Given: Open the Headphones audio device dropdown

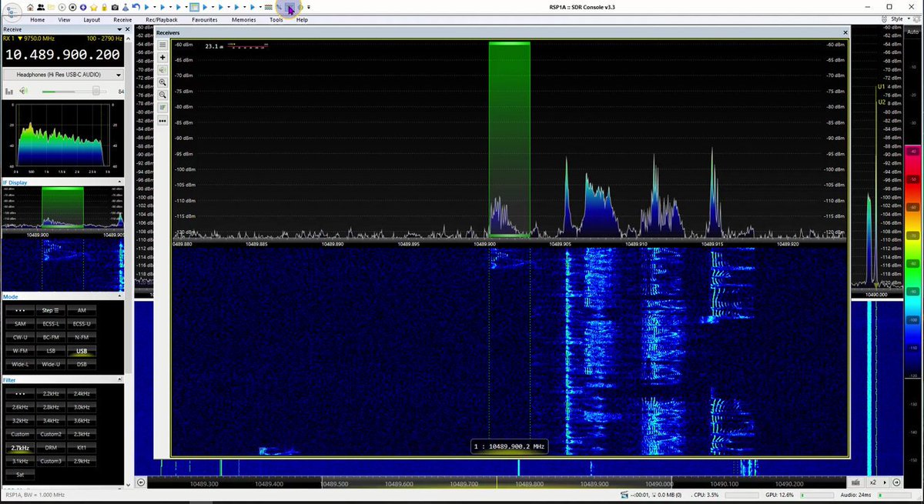Looking at the screenshot, I should click(x=62, y=75).
